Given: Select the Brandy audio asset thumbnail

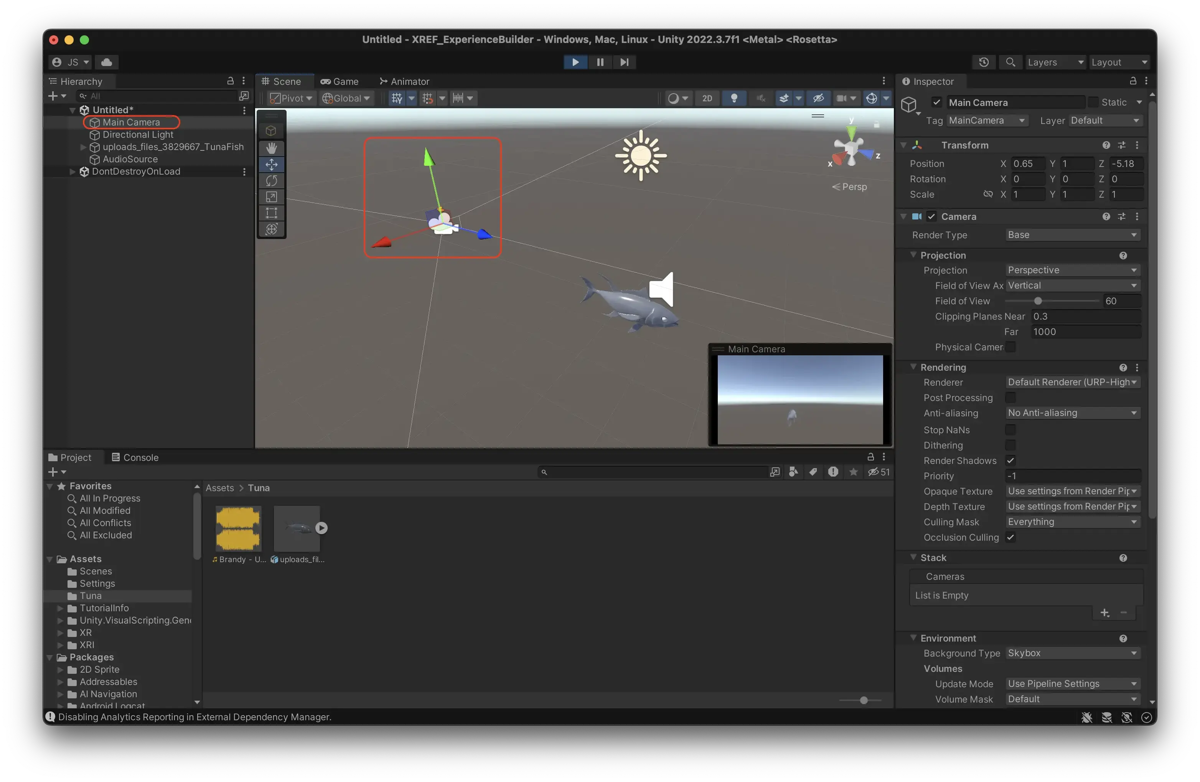Looking at the screenshot, I should click(238, 528).
